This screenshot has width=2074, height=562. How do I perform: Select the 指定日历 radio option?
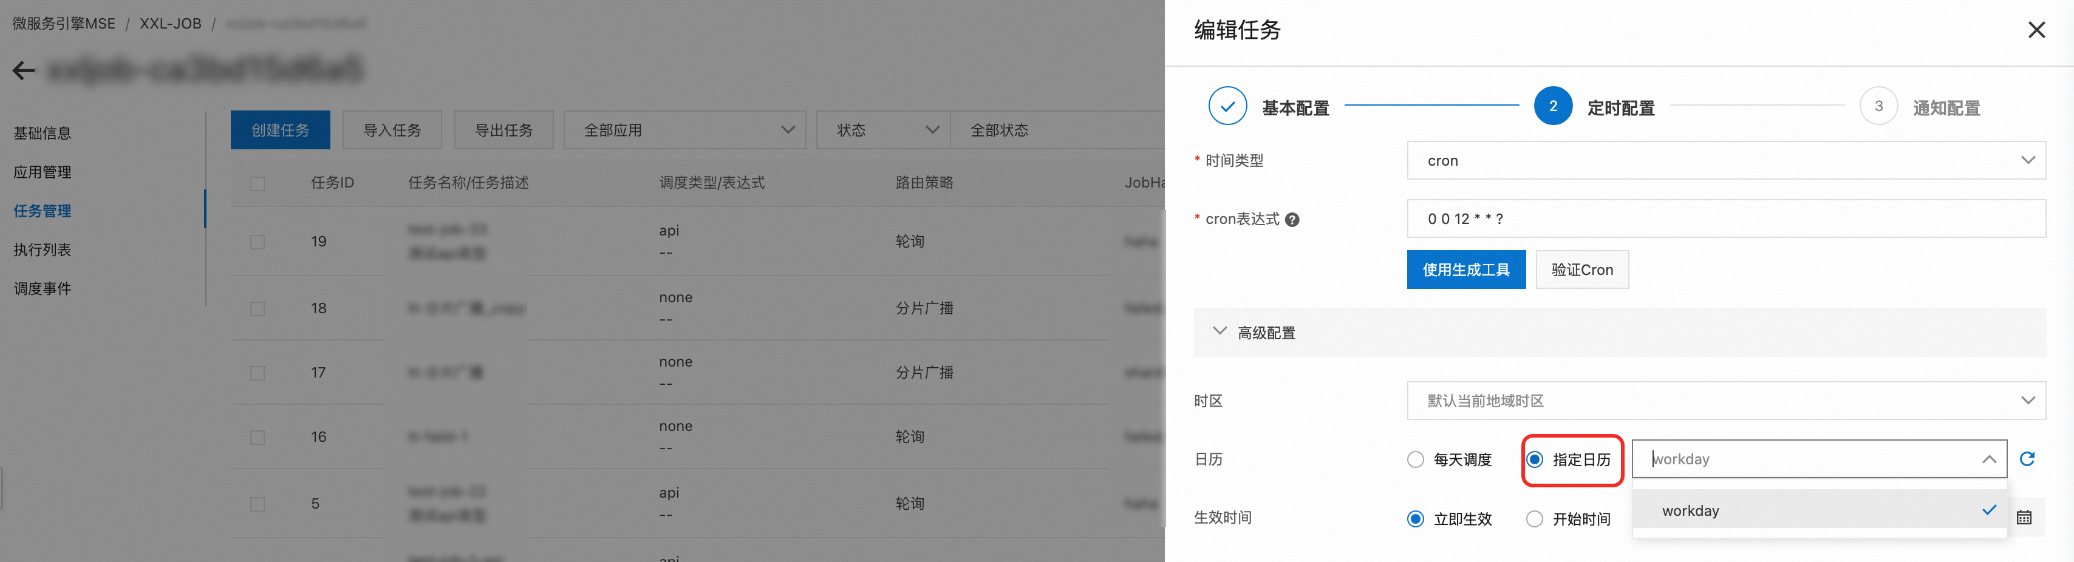[1535, 460]
